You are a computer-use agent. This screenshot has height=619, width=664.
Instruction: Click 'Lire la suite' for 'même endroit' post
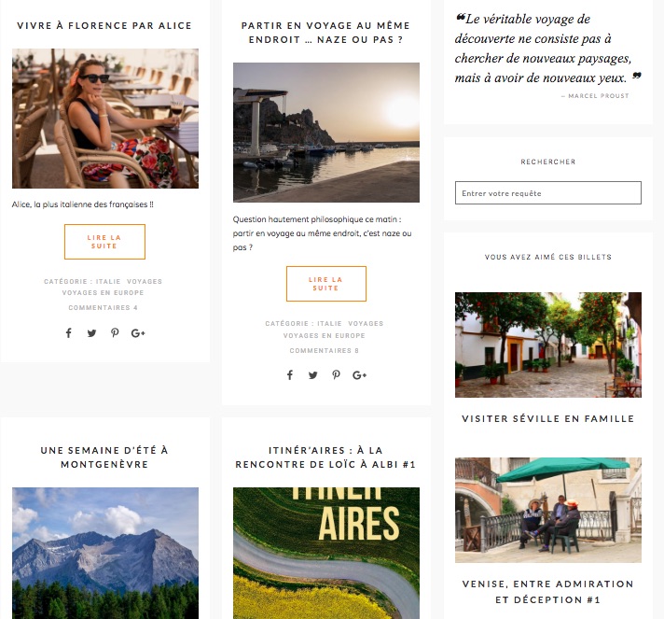click(x=326, y=284)
